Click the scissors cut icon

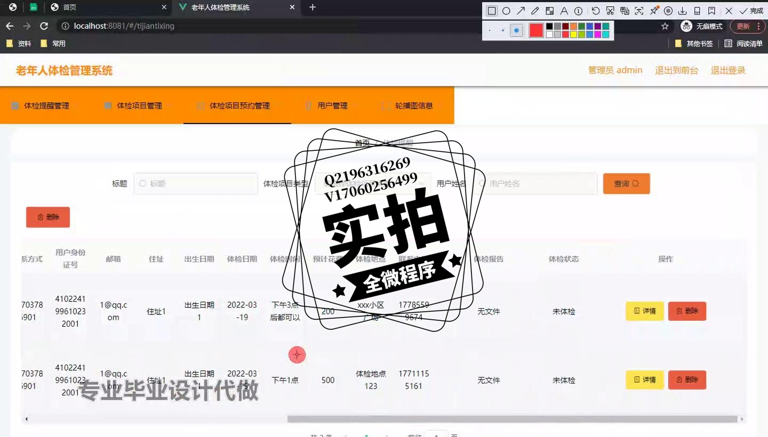coord(610,11)
